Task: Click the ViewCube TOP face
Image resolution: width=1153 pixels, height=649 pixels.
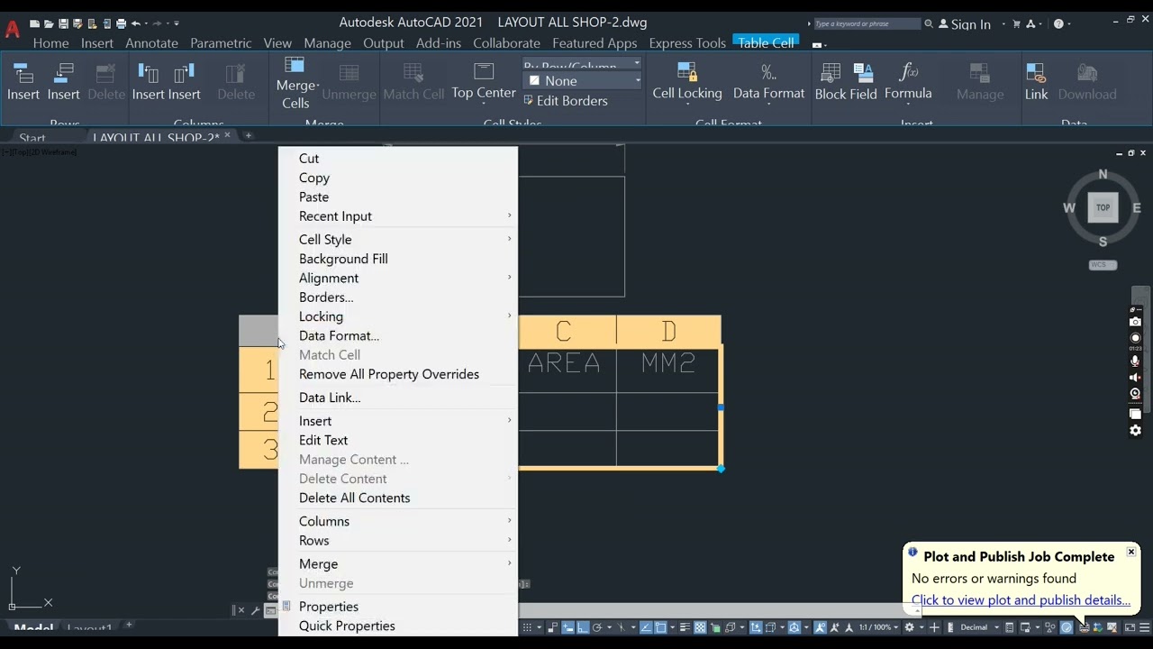Action: (1103, 207)
